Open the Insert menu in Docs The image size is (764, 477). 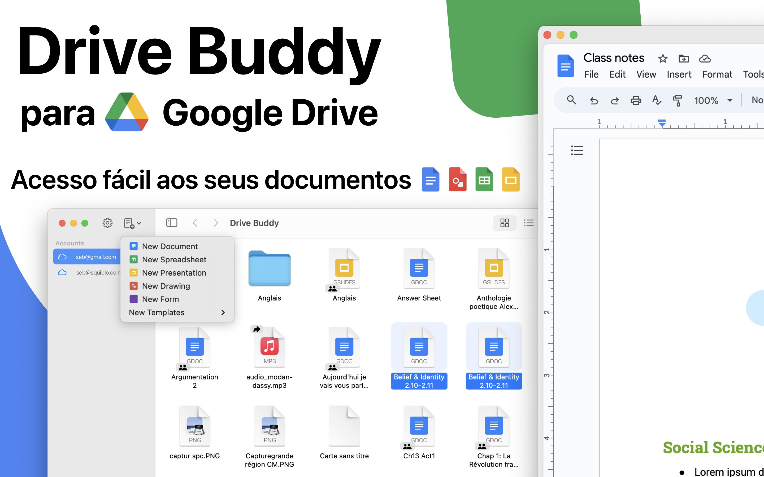click(x=679, y=74)
